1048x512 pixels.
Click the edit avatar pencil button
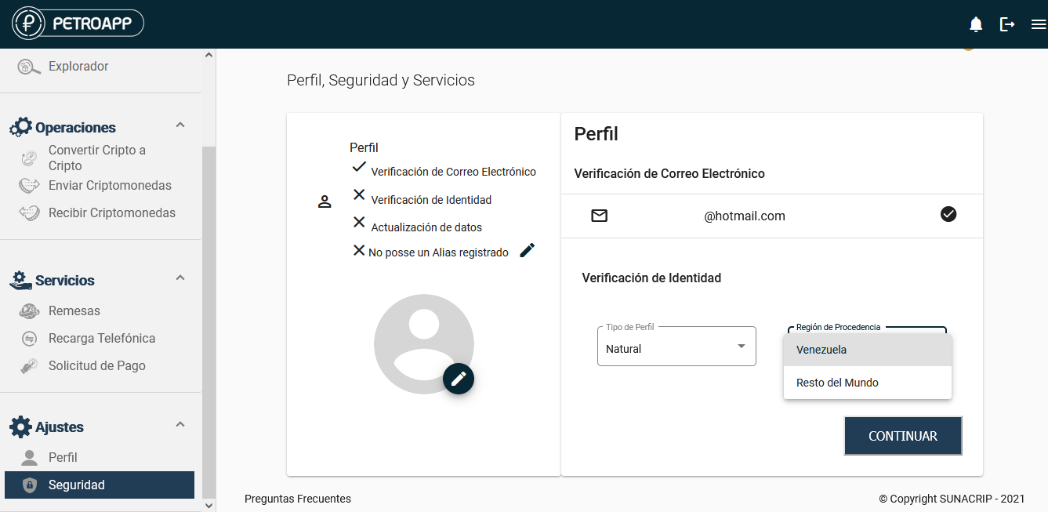[459, 379]
